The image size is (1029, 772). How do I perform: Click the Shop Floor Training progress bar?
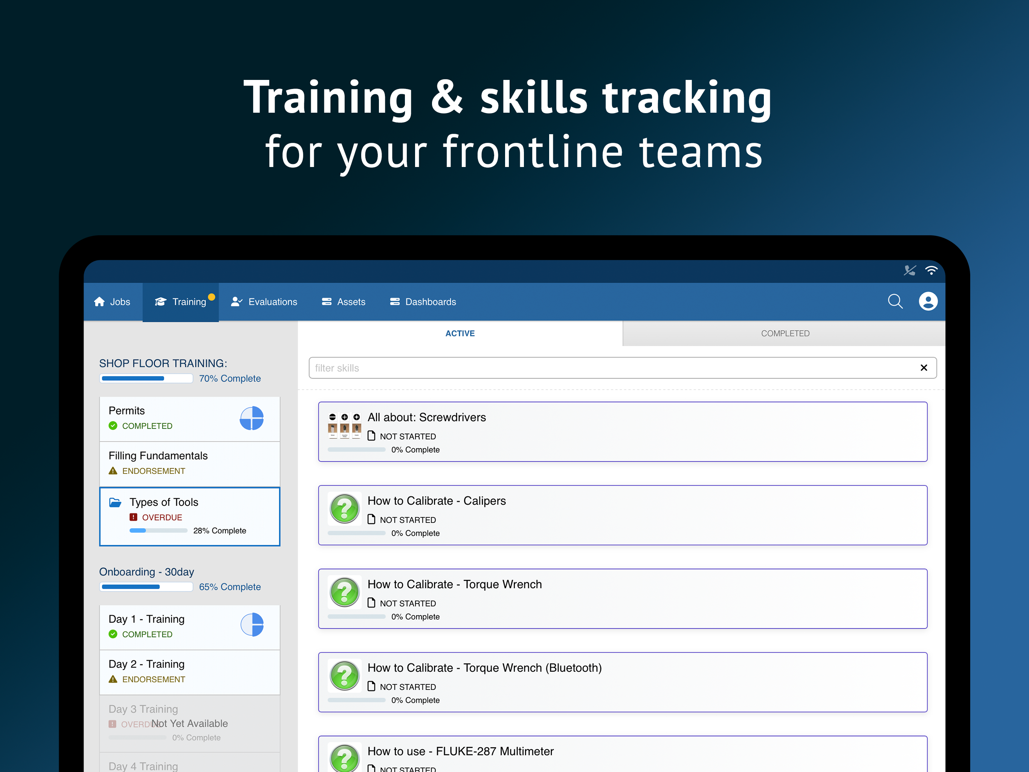(146, 378)
